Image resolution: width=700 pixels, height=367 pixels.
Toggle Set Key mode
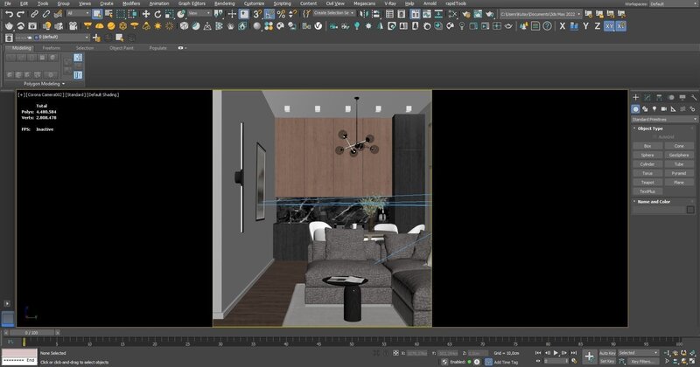coord(608,360)
